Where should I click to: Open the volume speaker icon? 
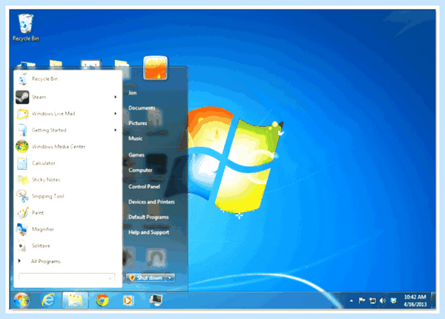[x=383, y=300]
